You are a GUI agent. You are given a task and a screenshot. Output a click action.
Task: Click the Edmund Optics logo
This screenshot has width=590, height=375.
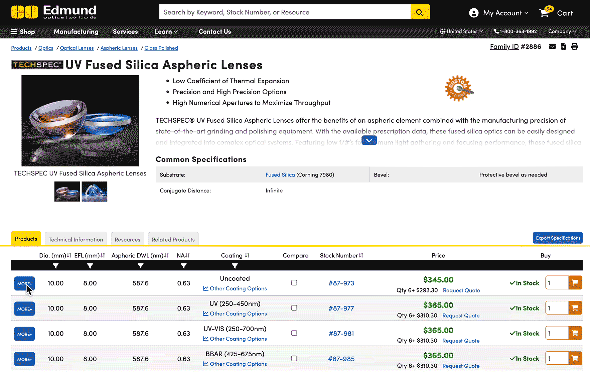pyautogui.click(x=54, y=12)
